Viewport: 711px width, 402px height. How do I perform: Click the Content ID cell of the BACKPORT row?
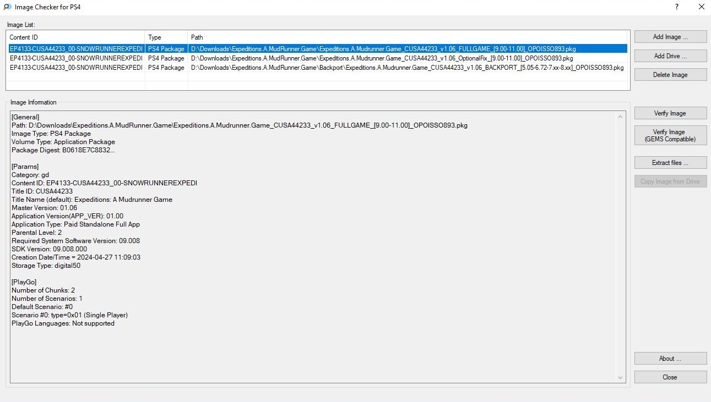click(x=76, y=68)
